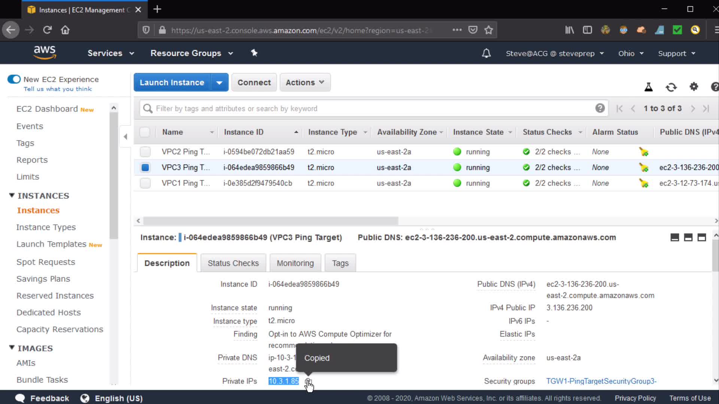719x404 pixels.
Task: Open the Actions dropdown menu
Action: [305, 82]
